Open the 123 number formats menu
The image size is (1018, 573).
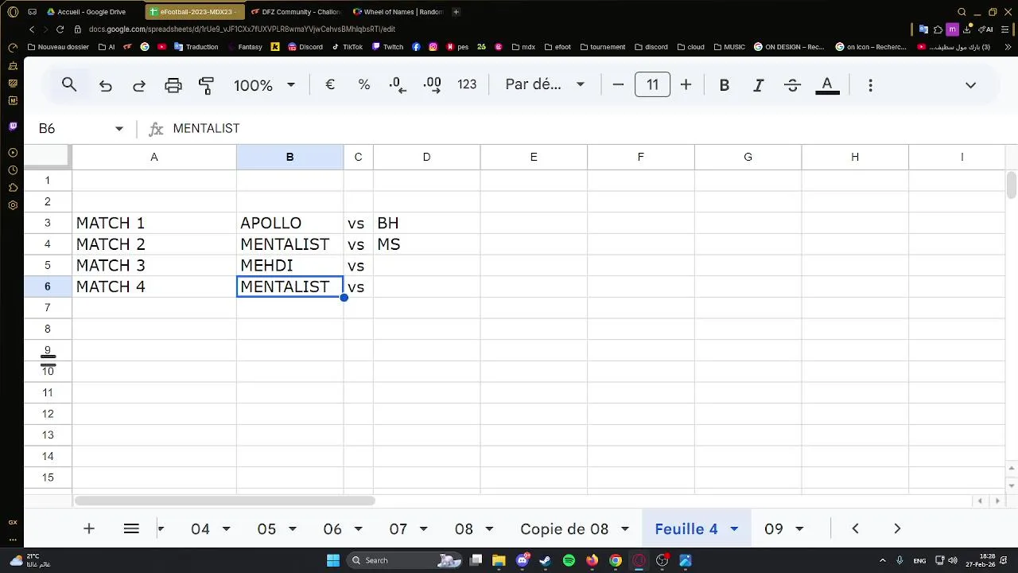pos(467,84)
